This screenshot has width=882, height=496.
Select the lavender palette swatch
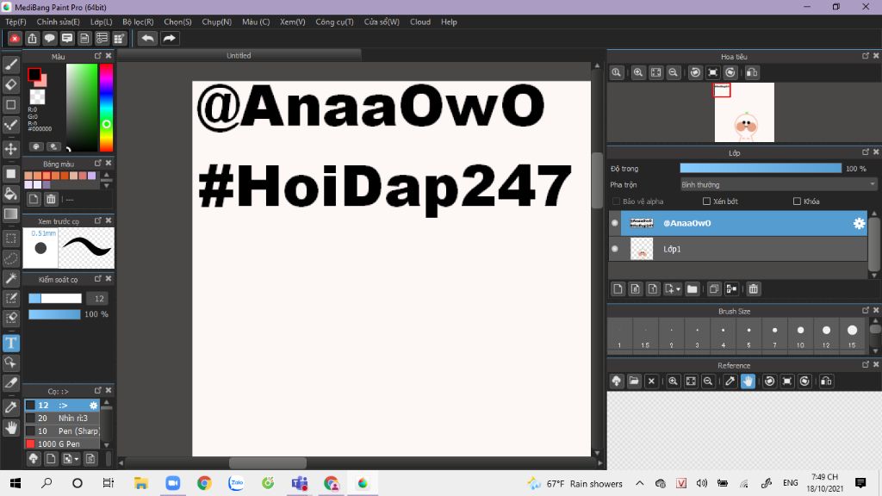(91, 176)
